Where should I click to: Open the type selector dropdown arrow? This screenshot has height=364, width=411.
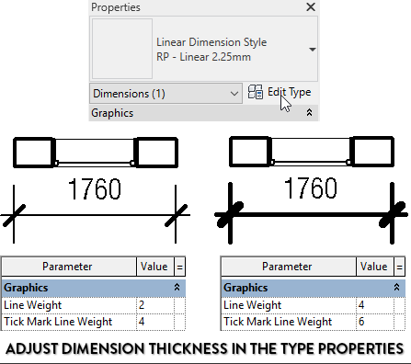(x=313, y=50)
